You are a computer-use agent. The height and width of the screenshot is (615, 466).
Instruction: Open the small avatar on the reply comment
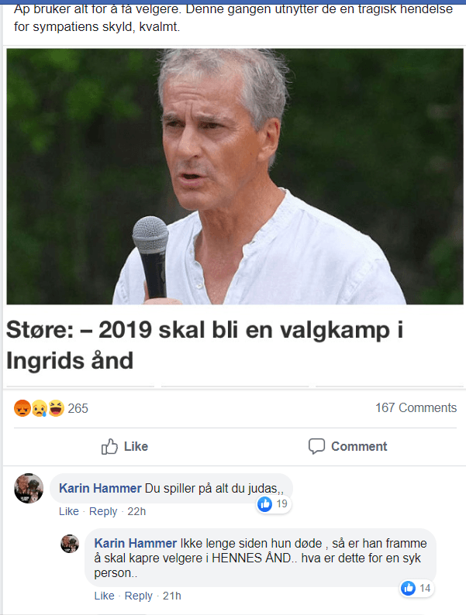point(70,544)
